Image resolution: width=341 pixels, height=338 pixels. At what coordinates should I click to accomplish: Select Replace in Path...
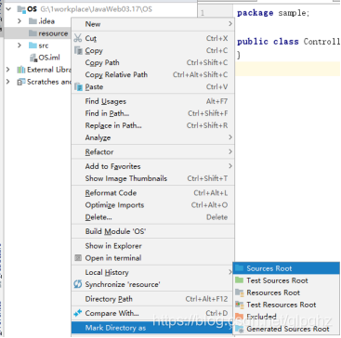(x=153, y=125)
